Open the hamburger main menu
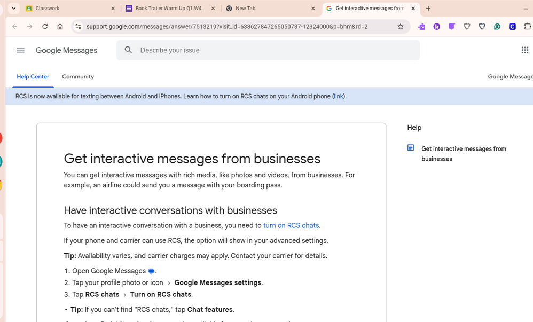533x322 pixels. (20, 50)
